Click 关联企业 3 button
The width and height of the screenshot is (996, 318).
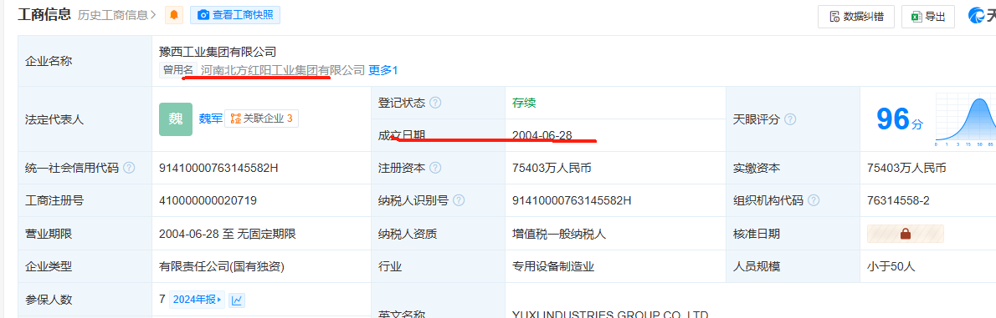coord(261,119)
